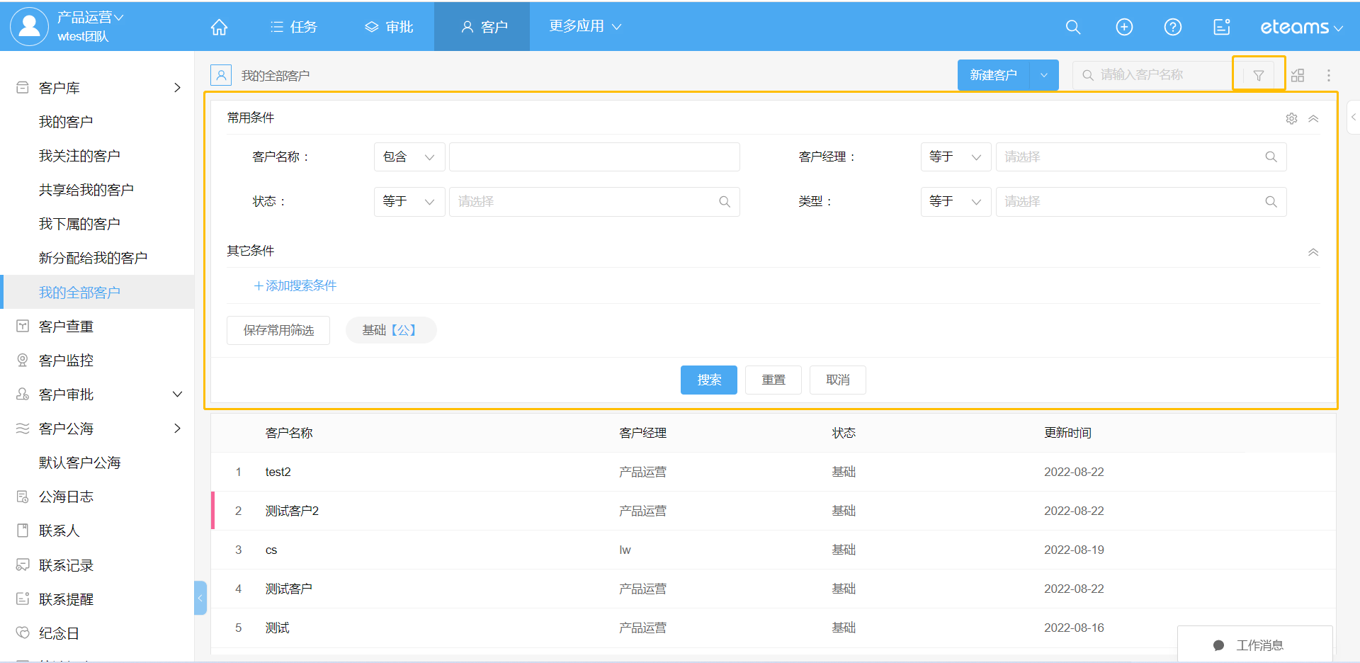Screen dimensions: 1360x663
Task: Collapse the 常用条件 section
Action: pyautogui.click(x=1313, y=118)
